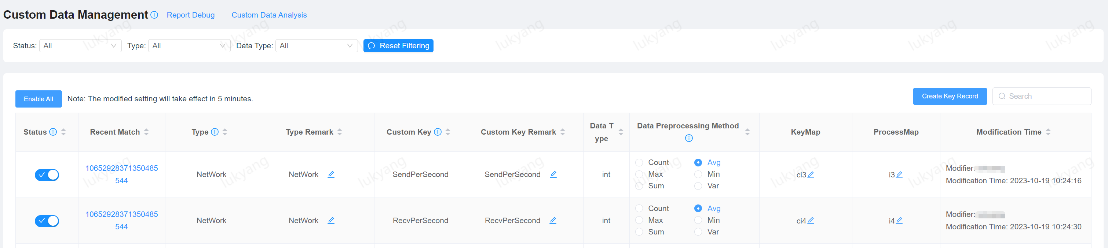The image size is (1108, 248).
Task: Toggle the RecvPerSecond status switch off
Action: 47,221
